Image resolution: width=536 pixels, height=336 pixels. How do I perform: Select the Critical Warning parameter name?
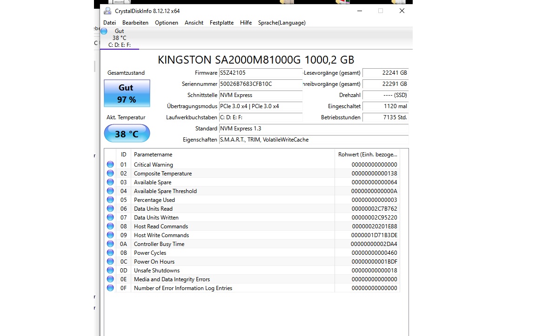point(154,165)
